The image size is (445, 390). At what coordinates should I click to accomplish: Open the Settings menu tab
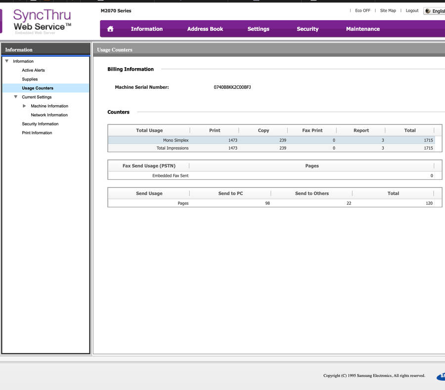tap(258, 29)
